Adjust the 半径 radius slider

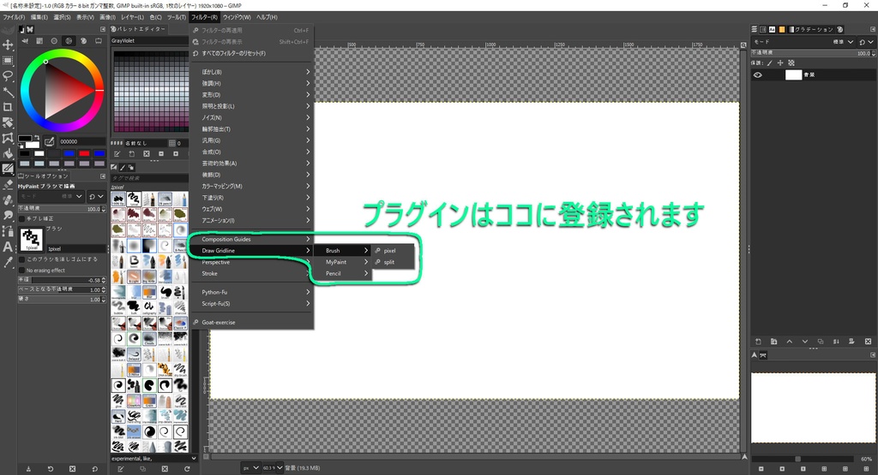pyautogui.click(x=62, y=280)
